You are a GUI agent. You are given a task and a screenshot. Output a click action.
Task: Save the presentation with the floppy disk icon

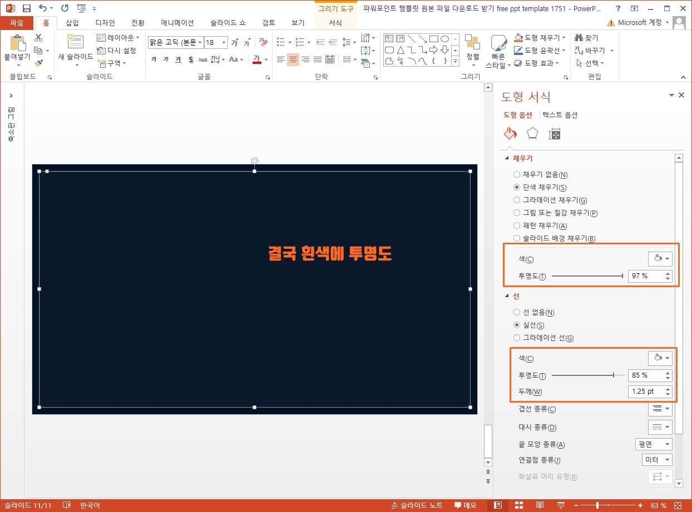pyautogui.click(x=26, y=8)
